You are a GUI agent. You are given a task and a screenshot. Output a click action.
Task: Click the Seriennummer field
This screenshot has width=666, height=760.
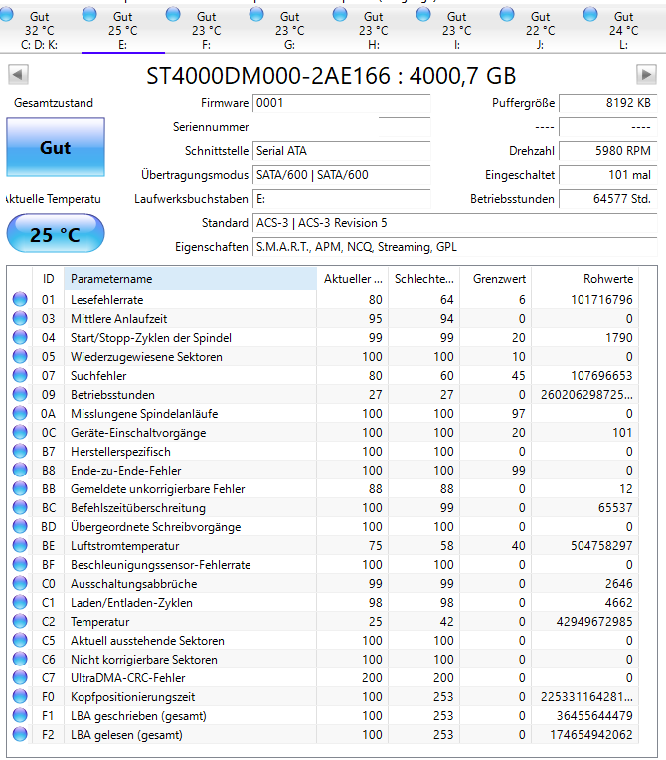[342, 127]
